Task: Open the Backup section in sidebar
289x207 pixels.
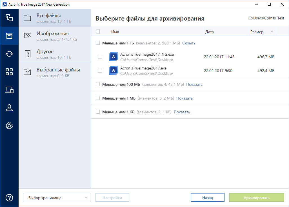Action: [9, 18]
